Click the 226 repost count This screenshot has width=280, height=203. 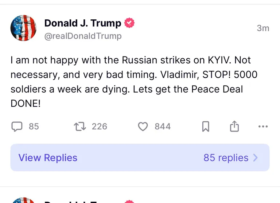point(100,126)
